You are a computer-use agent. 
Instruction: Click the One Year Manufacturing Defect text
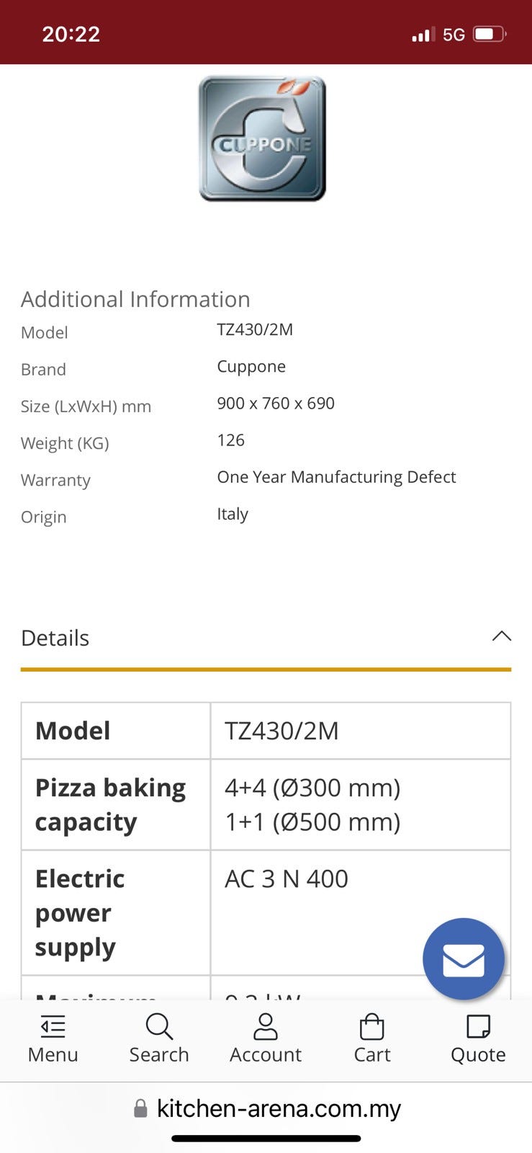336,477
